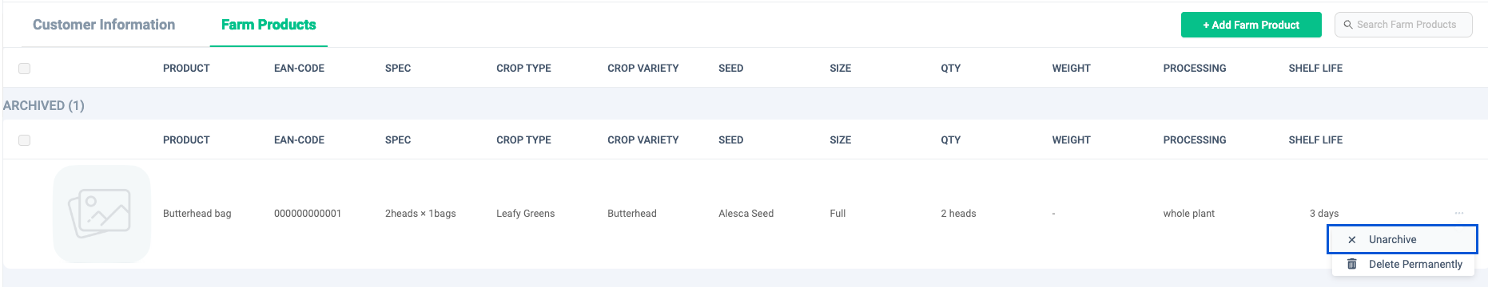The image size is (1488, 287).
Task: Click the magnifier icon in the search box
Action: [1348, 25]
